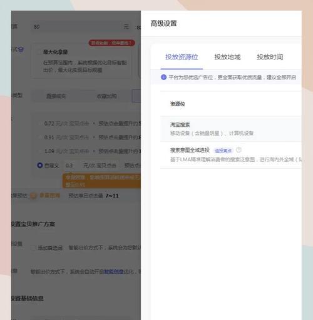Select the 搜索意图全域追投 row title
Viewport: 313px width, 320px height.
190,150
